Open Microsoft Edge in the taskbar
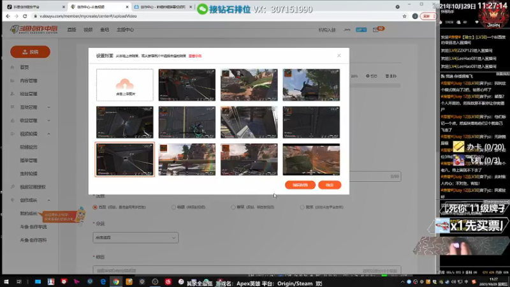Screen dimensions: 510x287 click(103, 282)
